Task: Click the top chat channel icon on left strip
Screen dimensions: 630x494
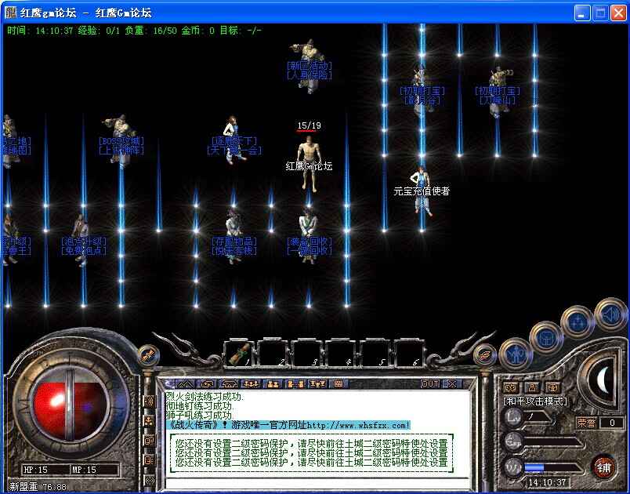Action: point(149,401)
